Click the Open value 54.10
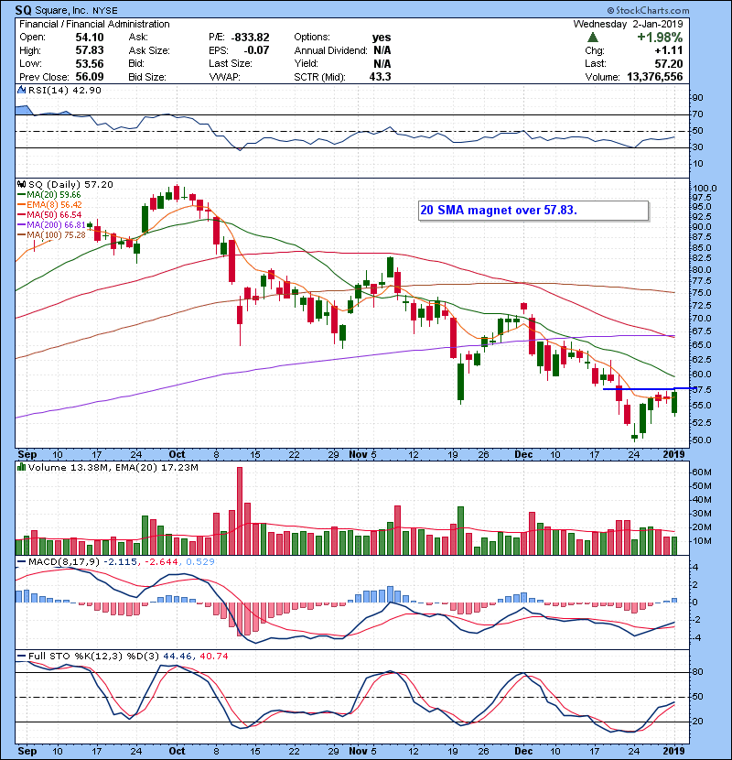 point(90,38)
